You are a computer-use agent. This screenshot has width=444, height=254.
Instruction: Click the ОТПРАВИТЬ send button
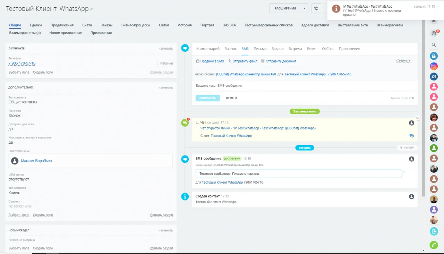point(207,98)
